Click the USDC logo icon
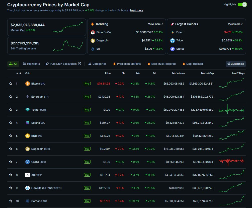This screenshot has height=208, width=252. (x=28, y=162)
